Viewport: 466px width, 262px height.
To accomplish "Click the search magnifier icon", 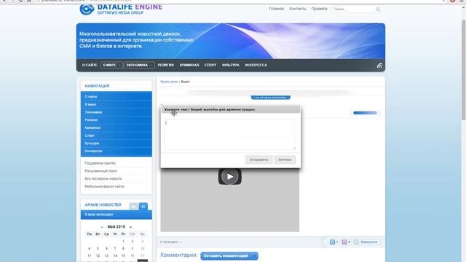I will coord(378,9).
